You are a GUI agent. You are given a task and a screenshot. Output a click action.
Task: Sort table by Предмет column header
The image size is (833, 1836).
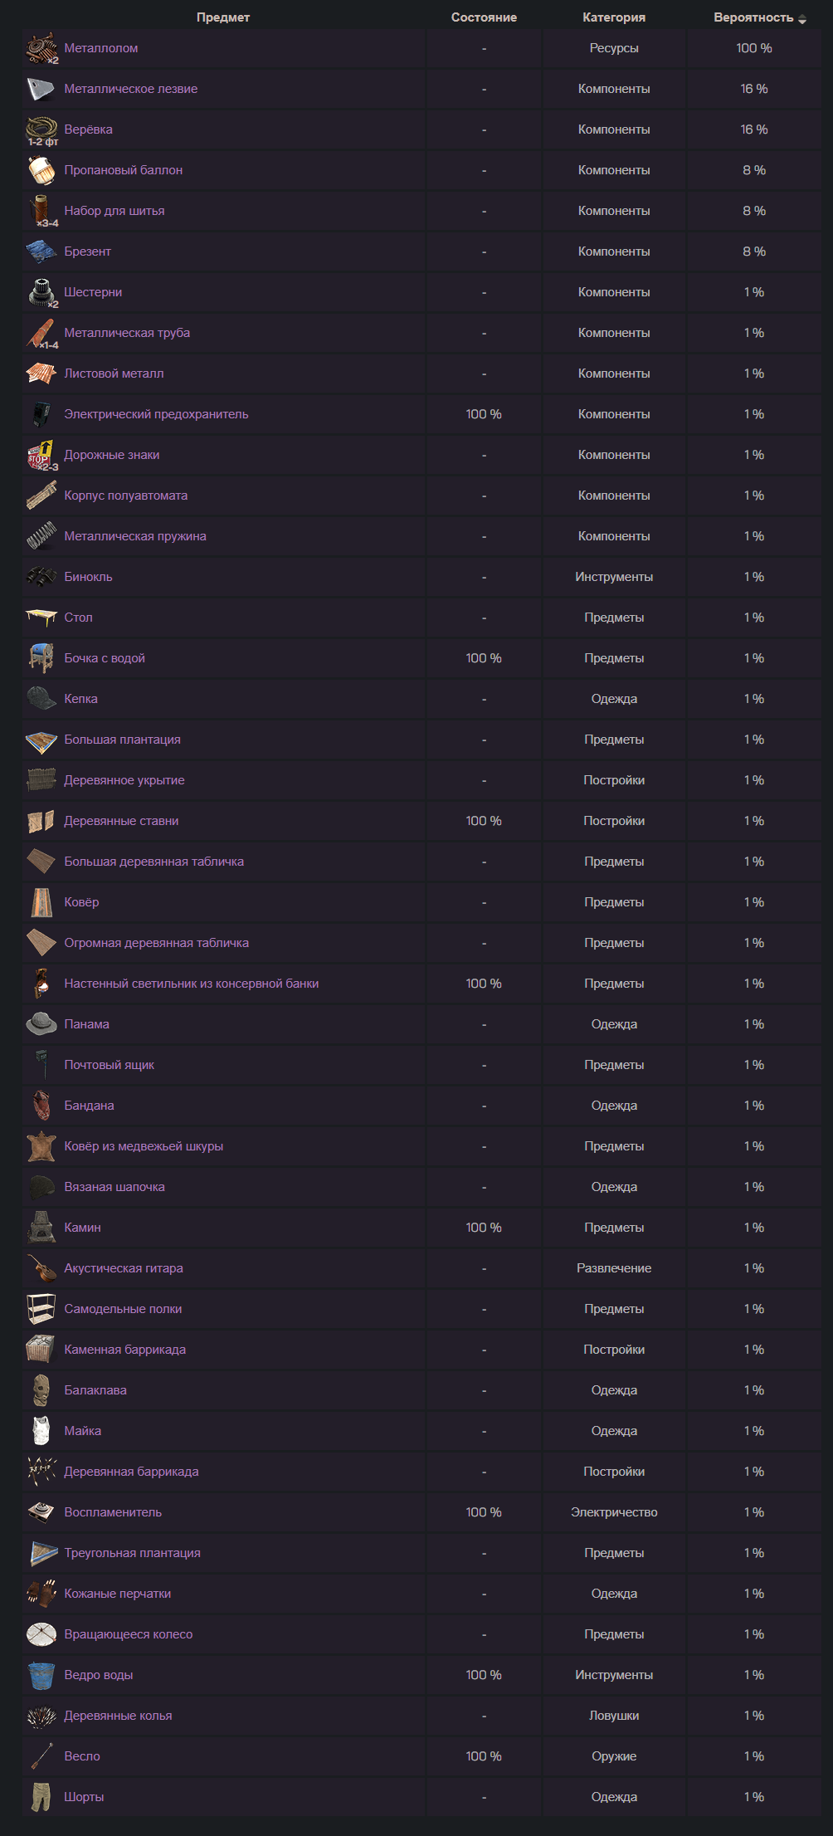coord(223,17)
